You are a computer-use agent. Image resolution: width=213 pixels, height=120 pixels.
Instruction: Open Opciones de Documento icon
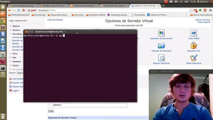click(161, 33)
